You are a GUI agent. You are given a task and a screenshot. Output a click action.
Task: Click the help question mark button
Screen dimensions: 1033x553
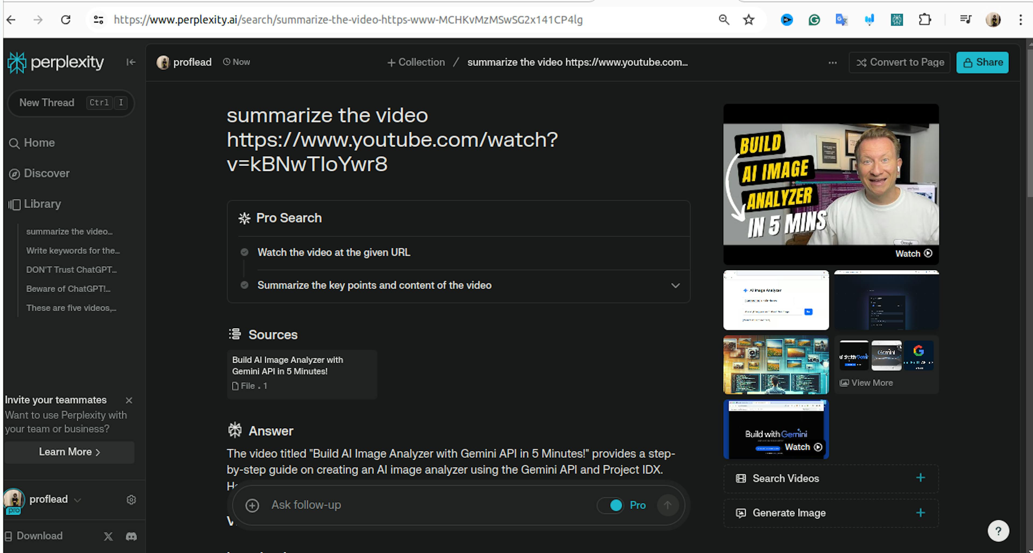pyautogui.click(x=998, y=531)
